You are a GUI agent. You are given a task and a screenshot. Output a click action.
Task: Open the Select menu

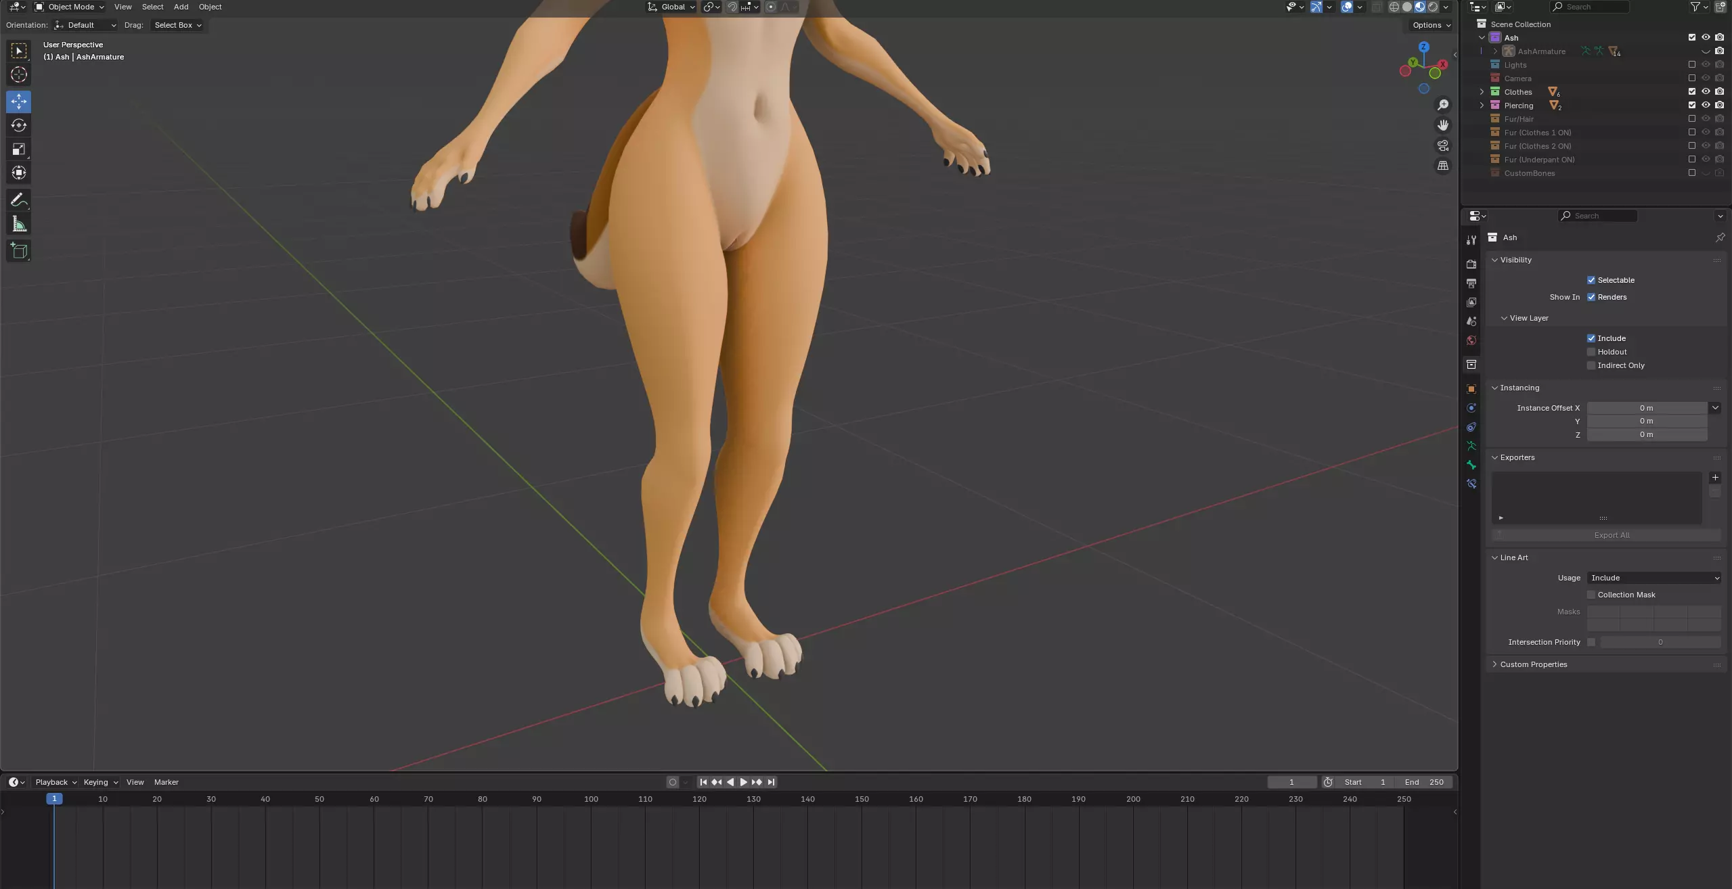[x=152, y=7]
